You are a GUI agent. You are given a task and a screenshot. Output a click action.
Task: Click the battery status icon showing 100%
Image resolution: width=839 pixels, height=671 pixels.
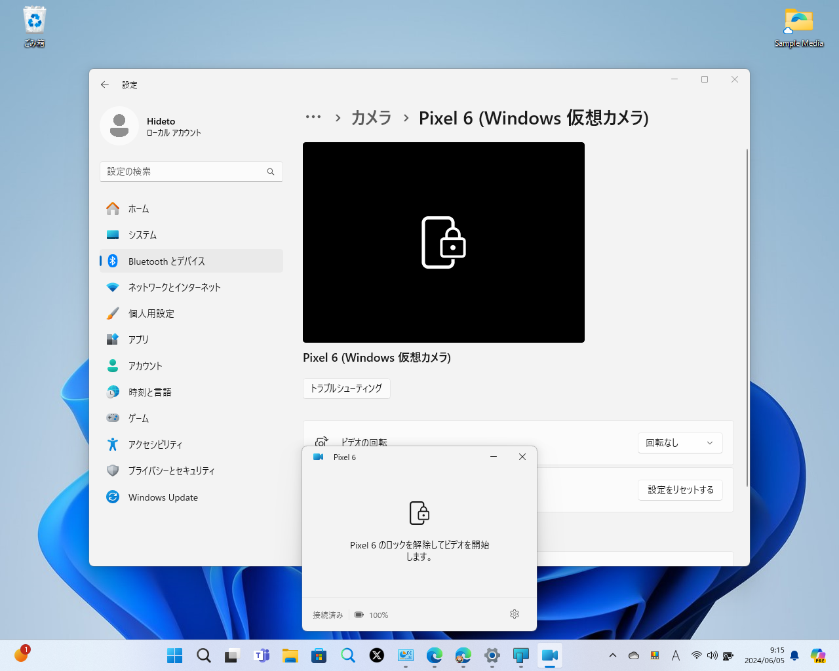(x=359, y=615)
